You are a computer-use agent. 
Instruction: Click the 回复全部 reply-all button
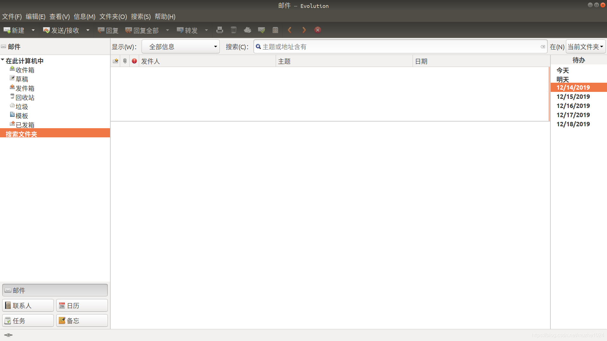[142, 30]
